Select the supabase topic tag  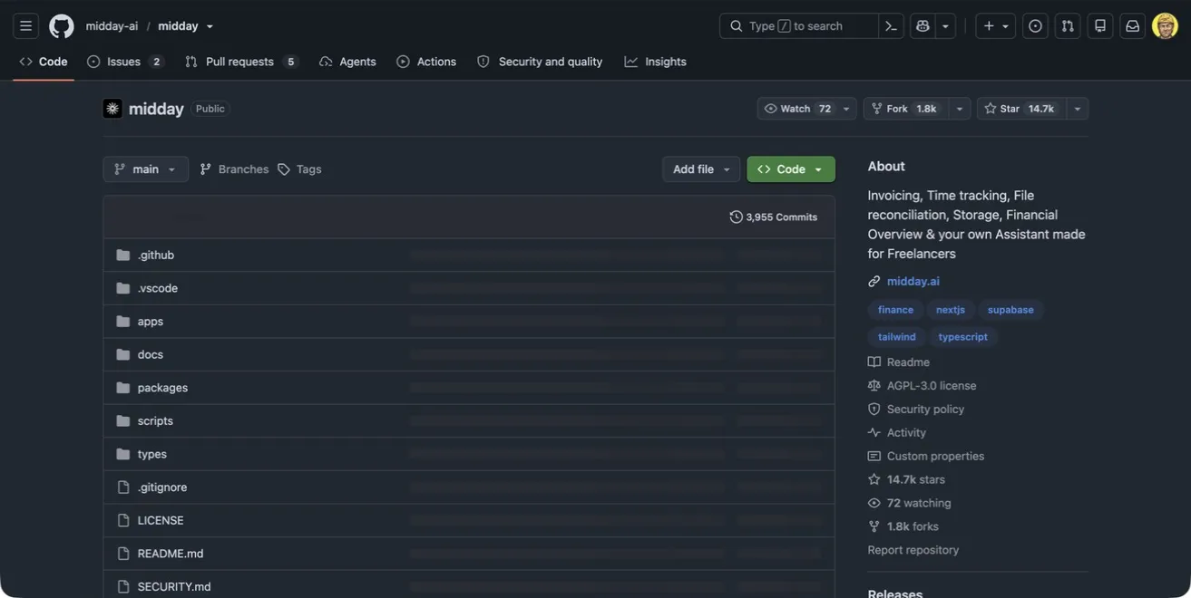click(x=1010, y=310)
